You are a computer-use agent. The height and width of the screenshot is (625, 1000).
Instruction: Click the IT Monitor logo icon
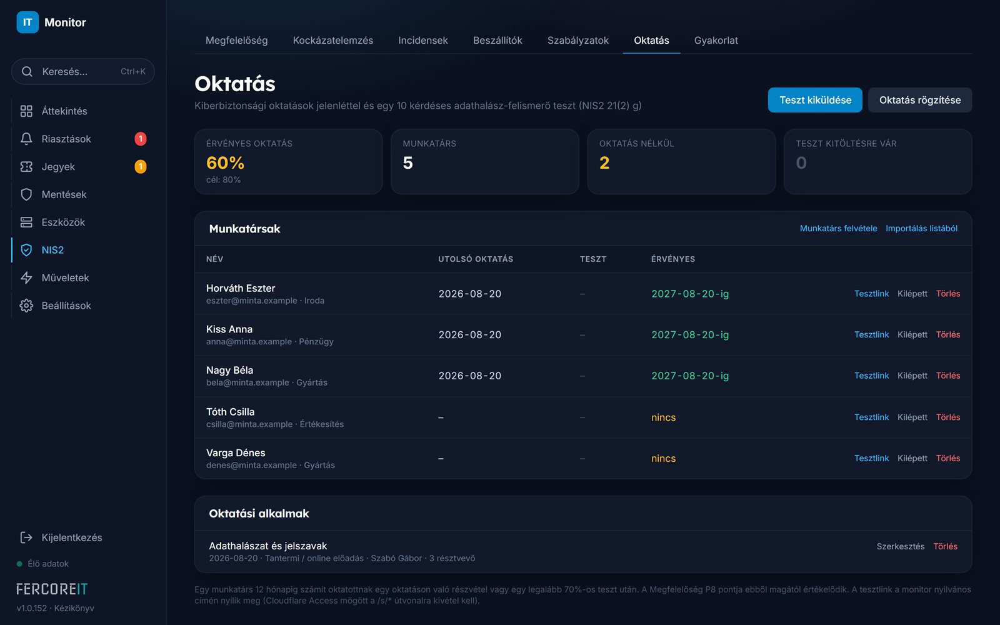(27, 22)
